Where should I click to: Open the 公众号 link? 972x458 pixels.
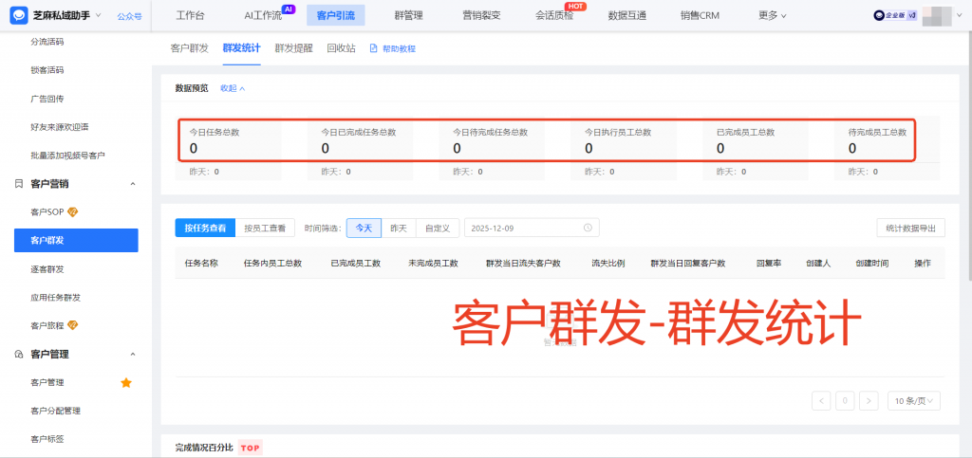click(x=129, y=16)
